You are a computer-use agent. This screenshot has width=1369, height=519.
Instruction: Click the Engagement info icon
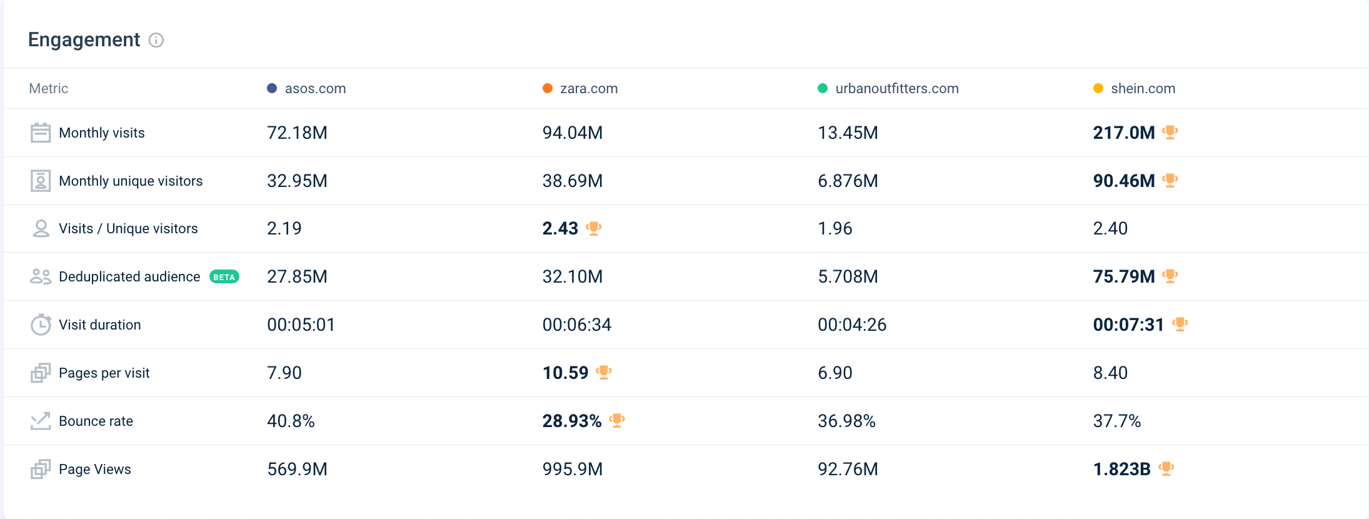point(156,40)
